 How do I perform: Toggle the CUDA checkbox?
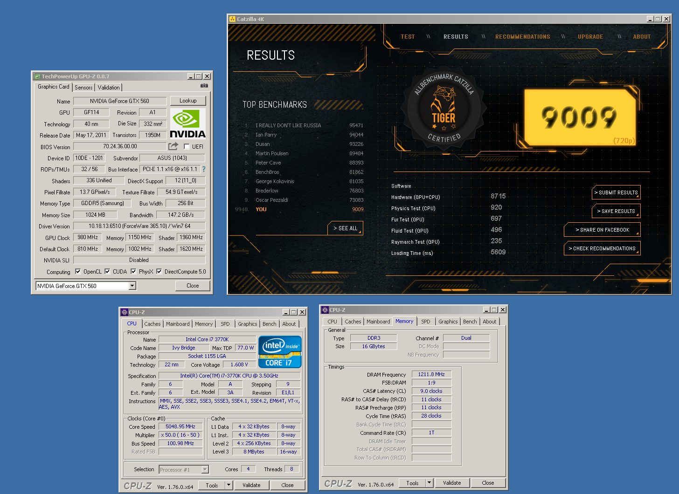(107, 272)
